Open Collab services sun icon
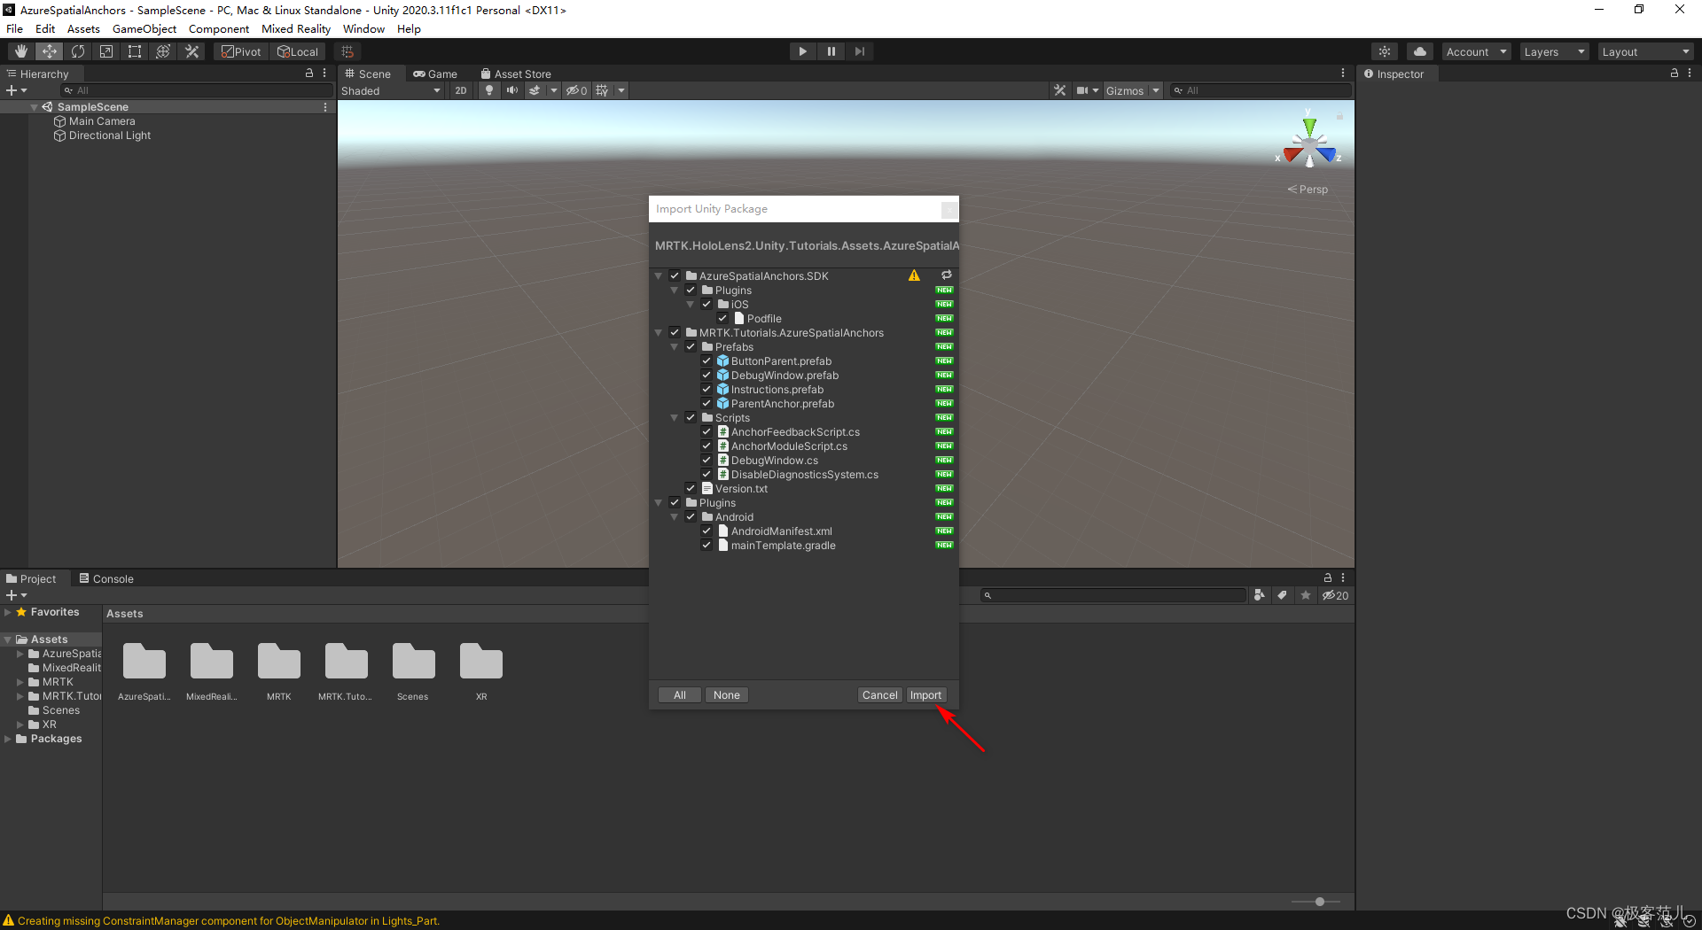The image size is (1702, 930). pyautogui.click(x=1385, y=51)
